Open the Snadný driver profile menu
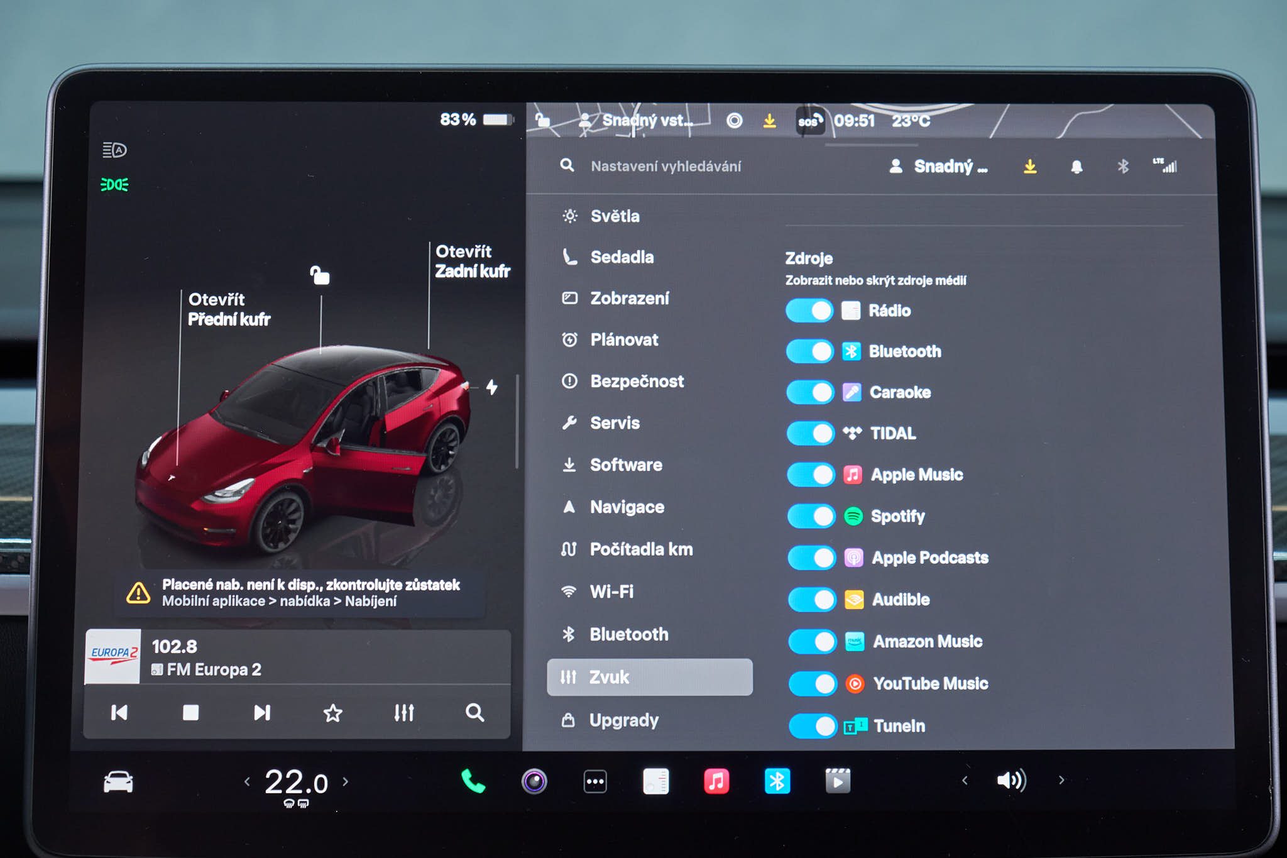 point(939,167)
